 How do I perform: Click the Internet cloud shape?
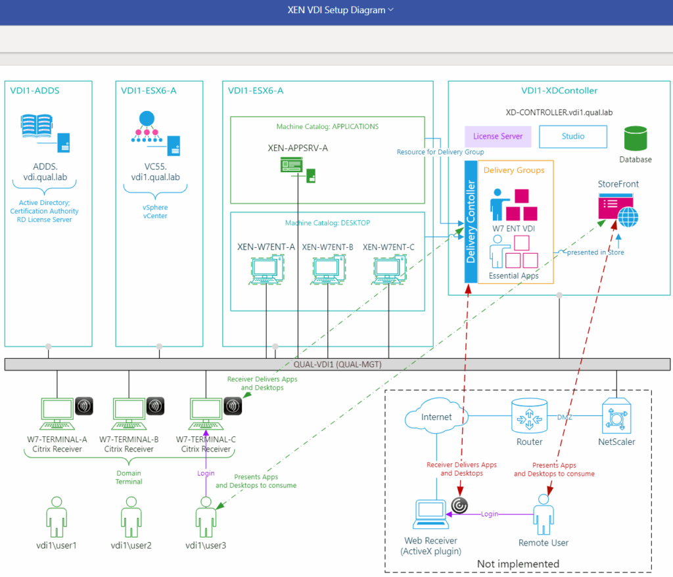(436, 415)
